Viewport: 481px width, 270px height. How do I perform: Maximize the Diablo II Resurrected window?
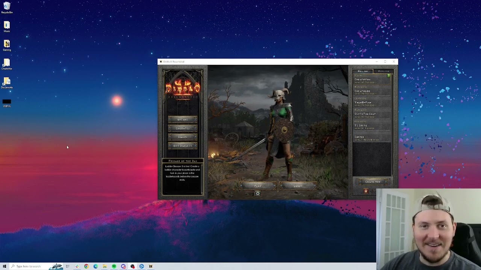(385, 61)
